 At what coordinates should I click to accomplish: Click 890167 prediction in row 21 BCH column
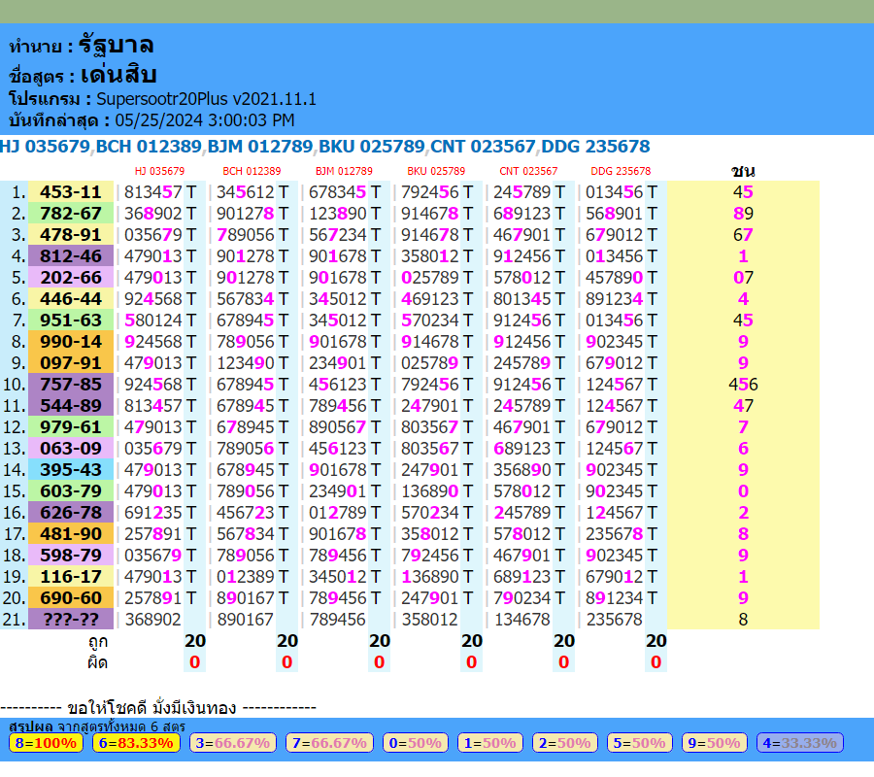[x=246, y=620]
